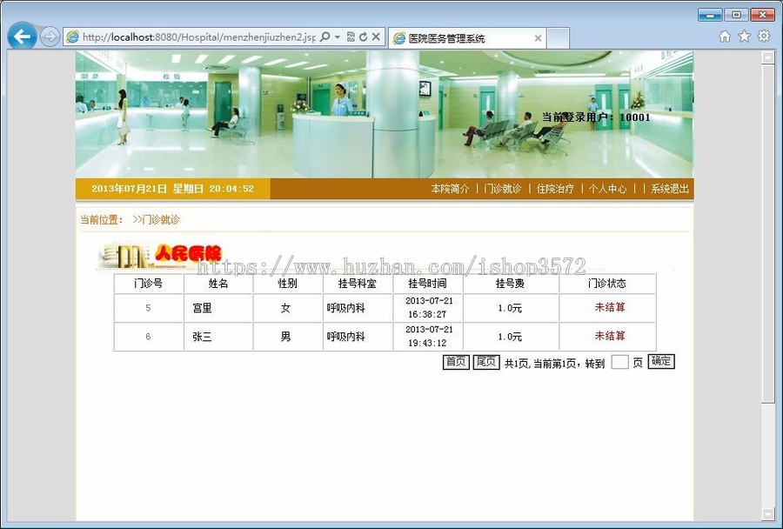Open the browser Tools gear icon

[764, 37]
